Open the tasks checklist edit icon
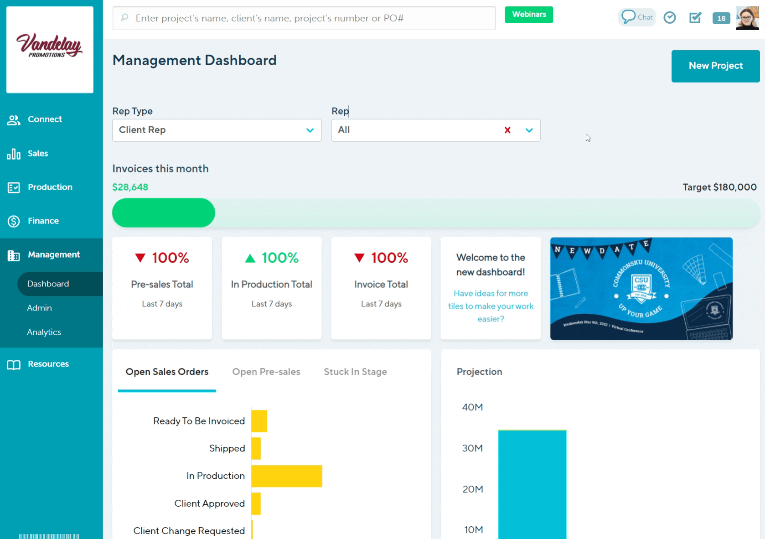 click(x=695, y=18)
